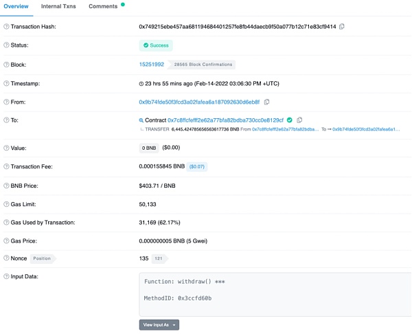Open contract address 0x7c8ffcfe link
412x334 pixels.
point(225,120)
